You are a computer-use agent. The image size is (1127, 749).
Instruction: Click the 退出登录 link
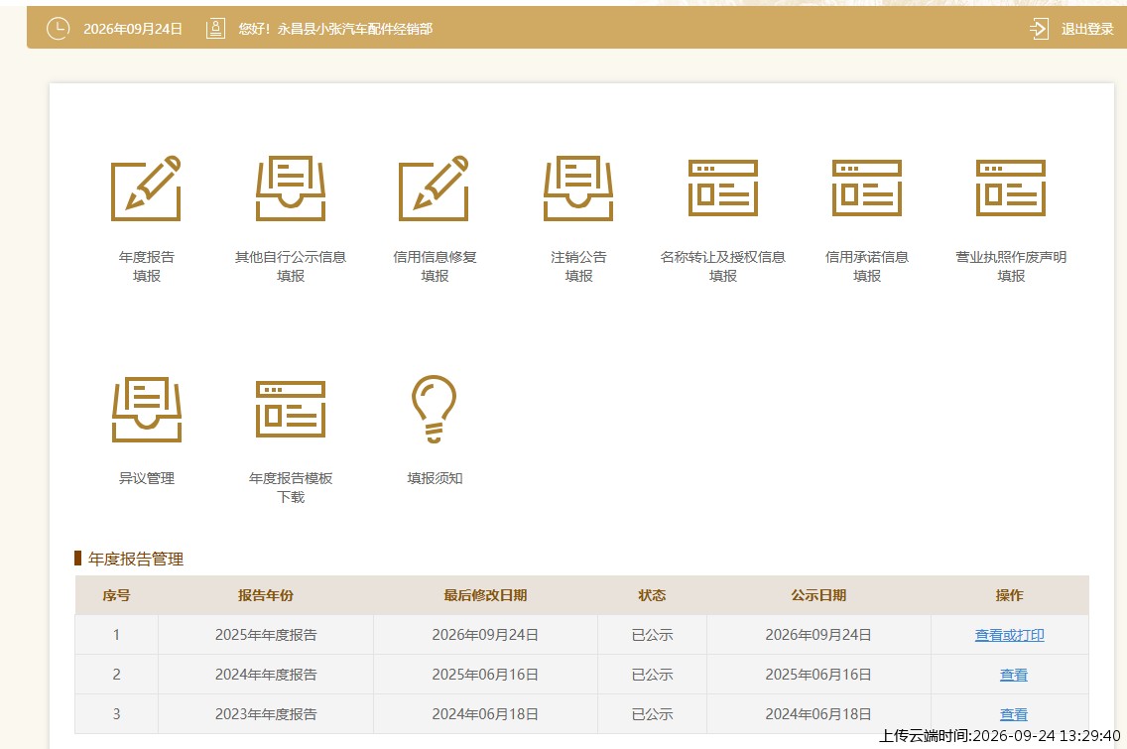[x=1087, y=29]
